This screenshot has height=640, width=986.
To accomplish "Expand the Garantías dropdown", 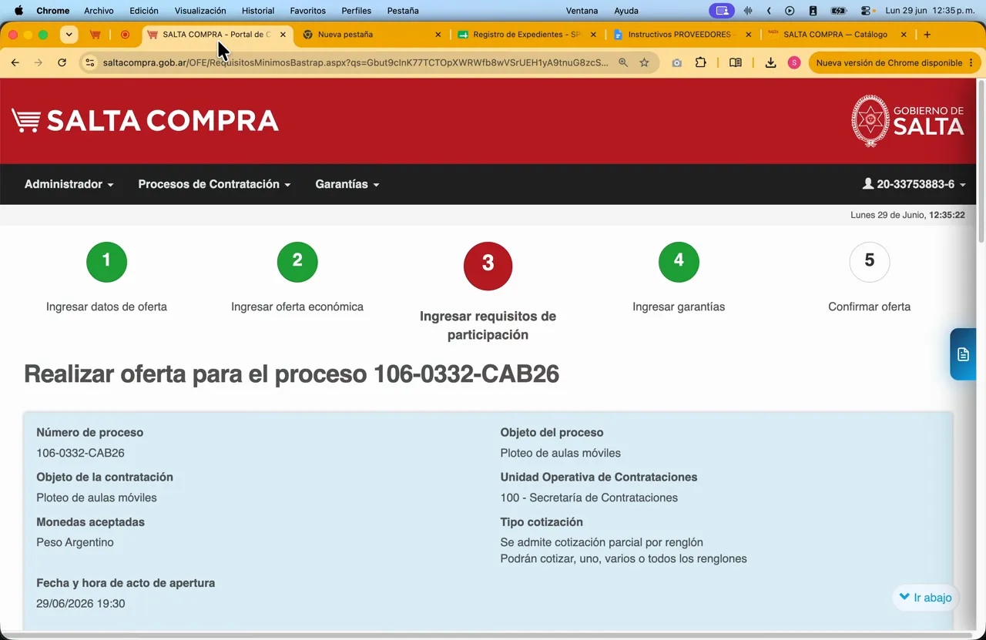I will [x=347, y=184].
